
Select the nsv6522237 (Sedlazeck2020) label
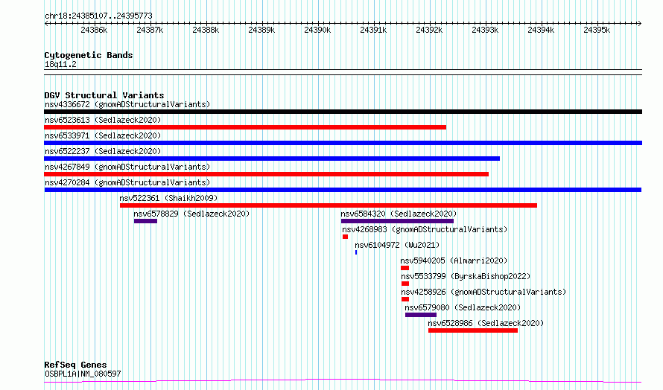pyautogui.click(x=103, y=151)
